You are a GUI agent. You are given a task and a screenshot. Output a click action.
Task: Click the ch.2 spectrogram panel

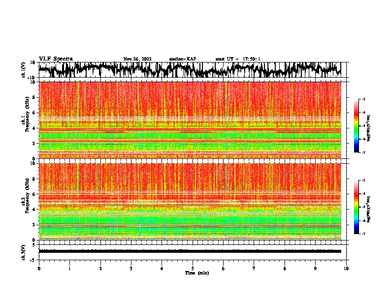point(190,202)
